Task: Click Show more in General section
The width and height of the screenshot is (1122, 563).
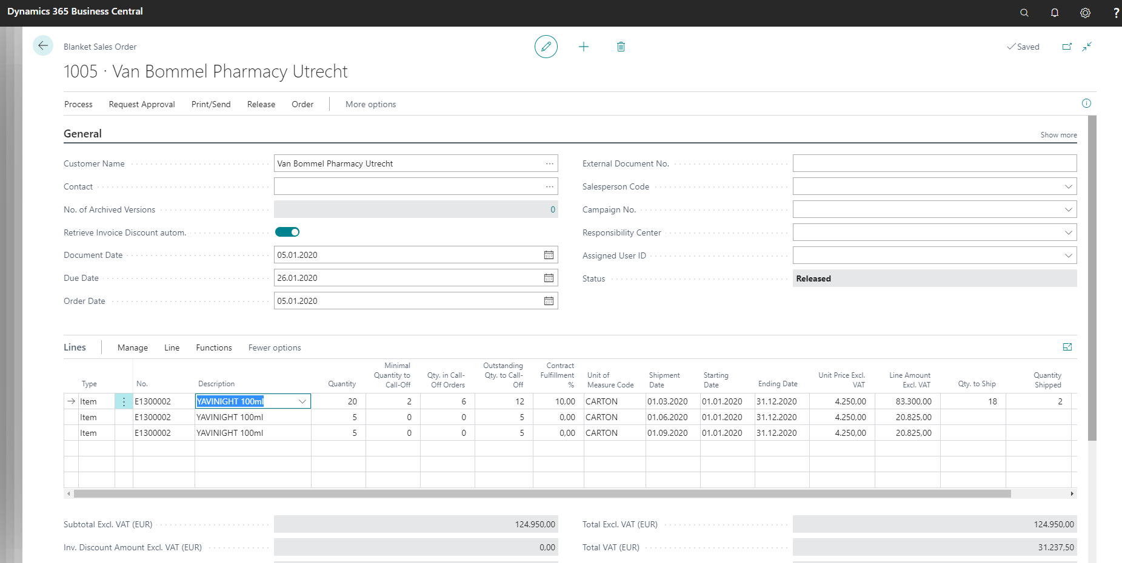Action: (1058, 135)
